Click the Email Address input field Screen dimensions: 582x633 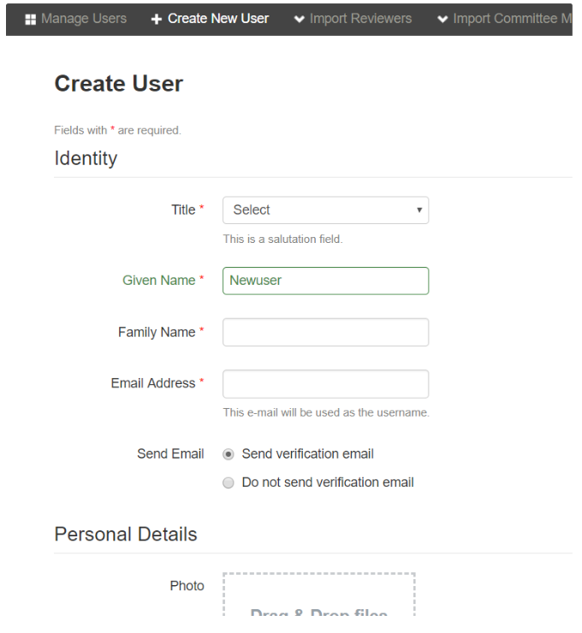[x=325, y=384]
